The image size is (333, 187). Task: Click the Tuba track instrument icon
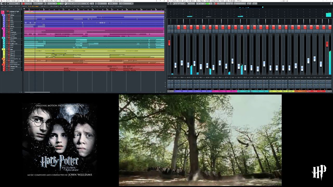4,30
